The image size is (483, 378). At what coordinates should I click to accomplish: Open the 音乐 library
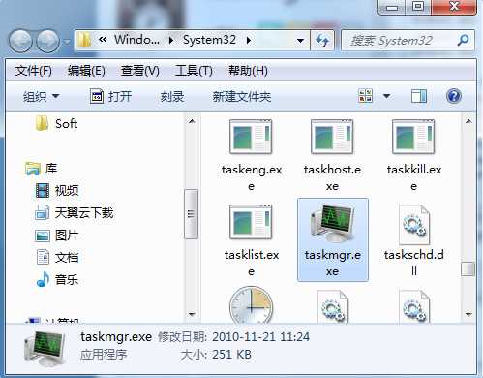[57, 279]
